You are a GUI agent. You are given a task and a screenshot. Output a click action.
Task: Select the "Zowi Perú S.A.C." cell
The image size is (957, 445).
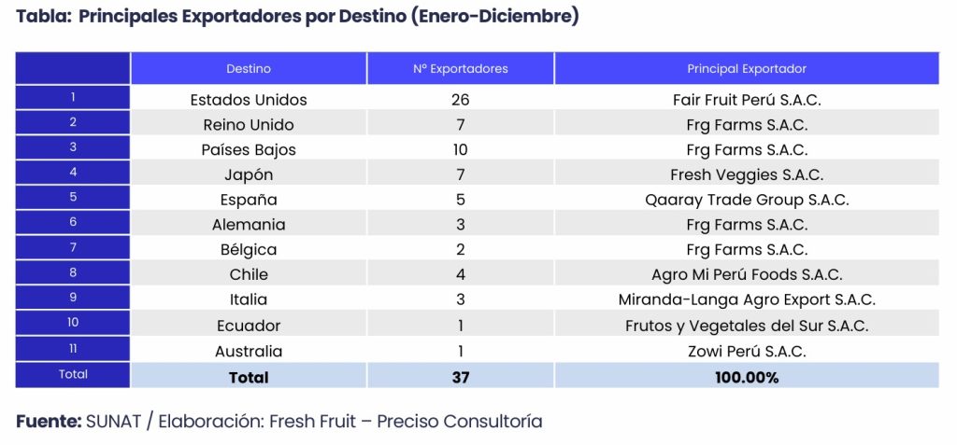tap(746, 352)
